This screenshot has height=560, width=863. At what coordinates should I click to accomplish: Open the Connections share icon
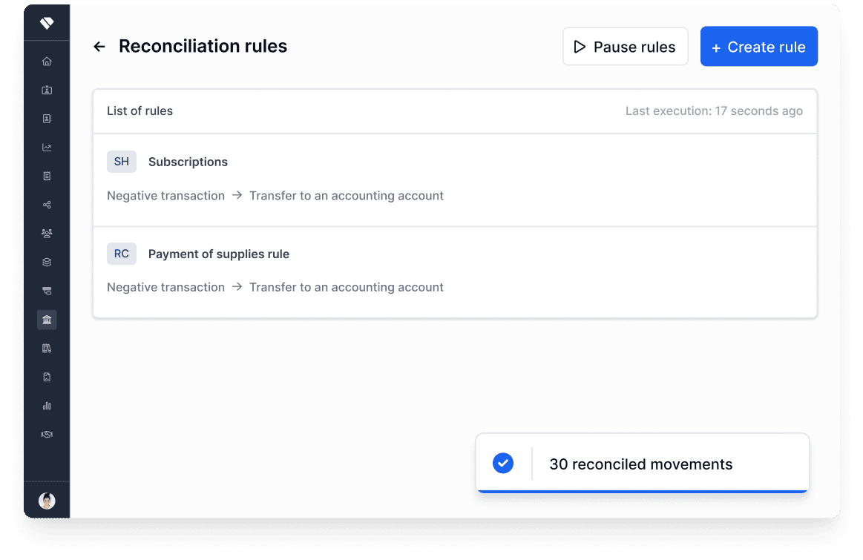click(47, 205)
